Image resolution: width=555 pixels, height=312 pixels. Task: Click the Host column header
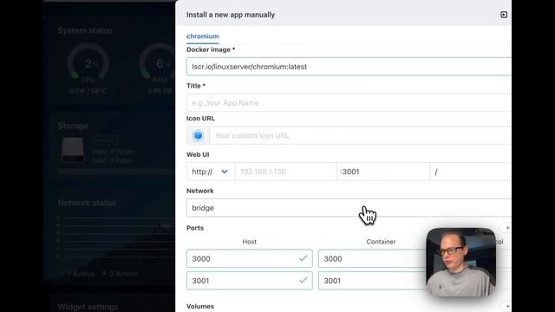249,242
